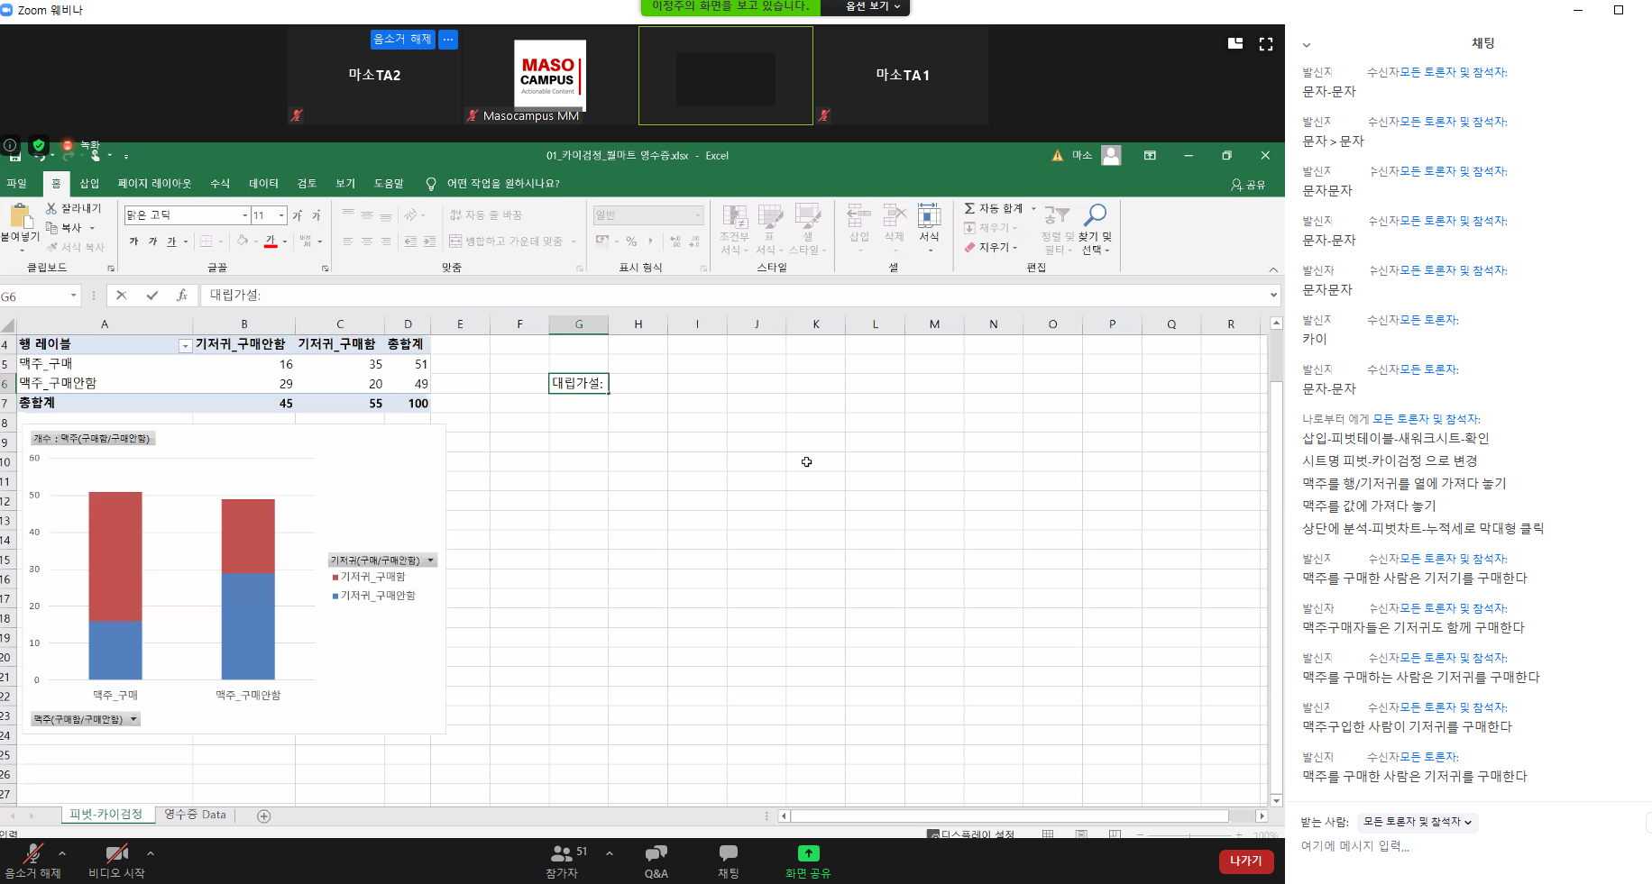Unmute microphone in Zoom toolbar

click(33, 854)
